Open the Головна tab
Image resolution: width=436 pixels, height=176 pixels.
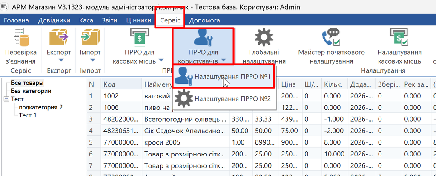16,20
